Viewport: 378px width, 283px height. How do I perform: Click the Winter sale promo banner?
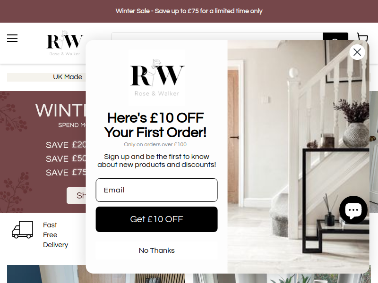(x=43, y=151)
